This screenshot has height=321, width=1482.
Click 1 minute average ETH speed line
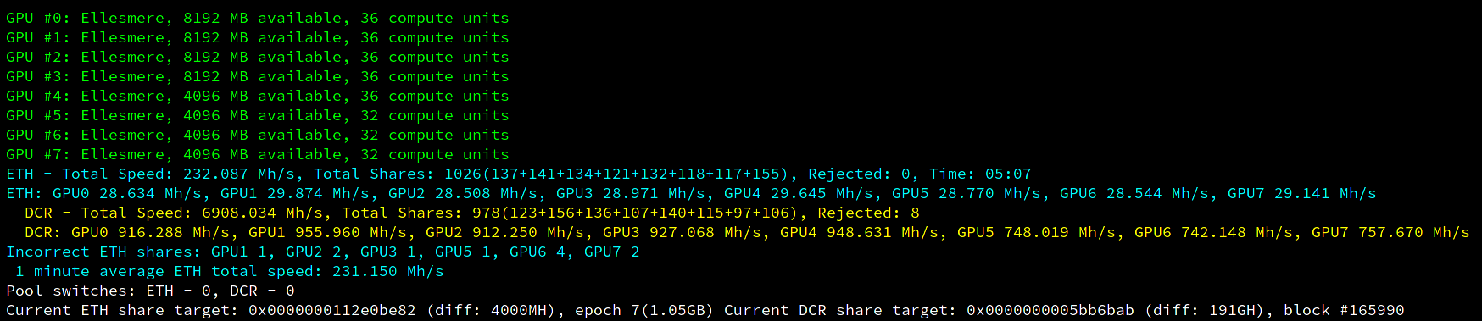[230, 271]
